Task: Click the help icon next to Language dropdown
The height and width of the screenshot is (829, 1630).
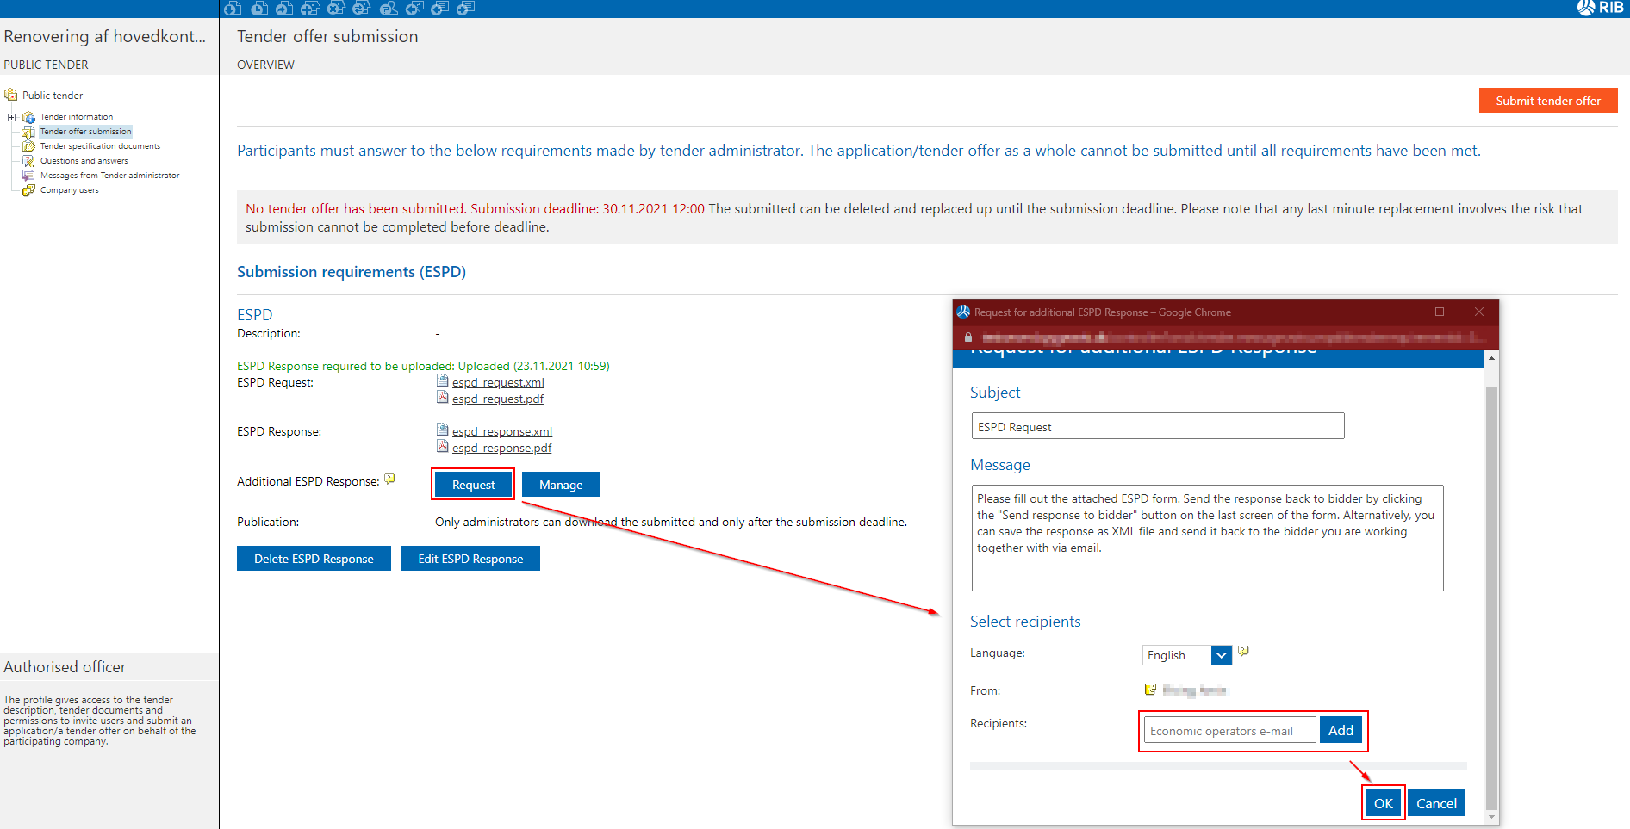Action: click(1243, 652)
